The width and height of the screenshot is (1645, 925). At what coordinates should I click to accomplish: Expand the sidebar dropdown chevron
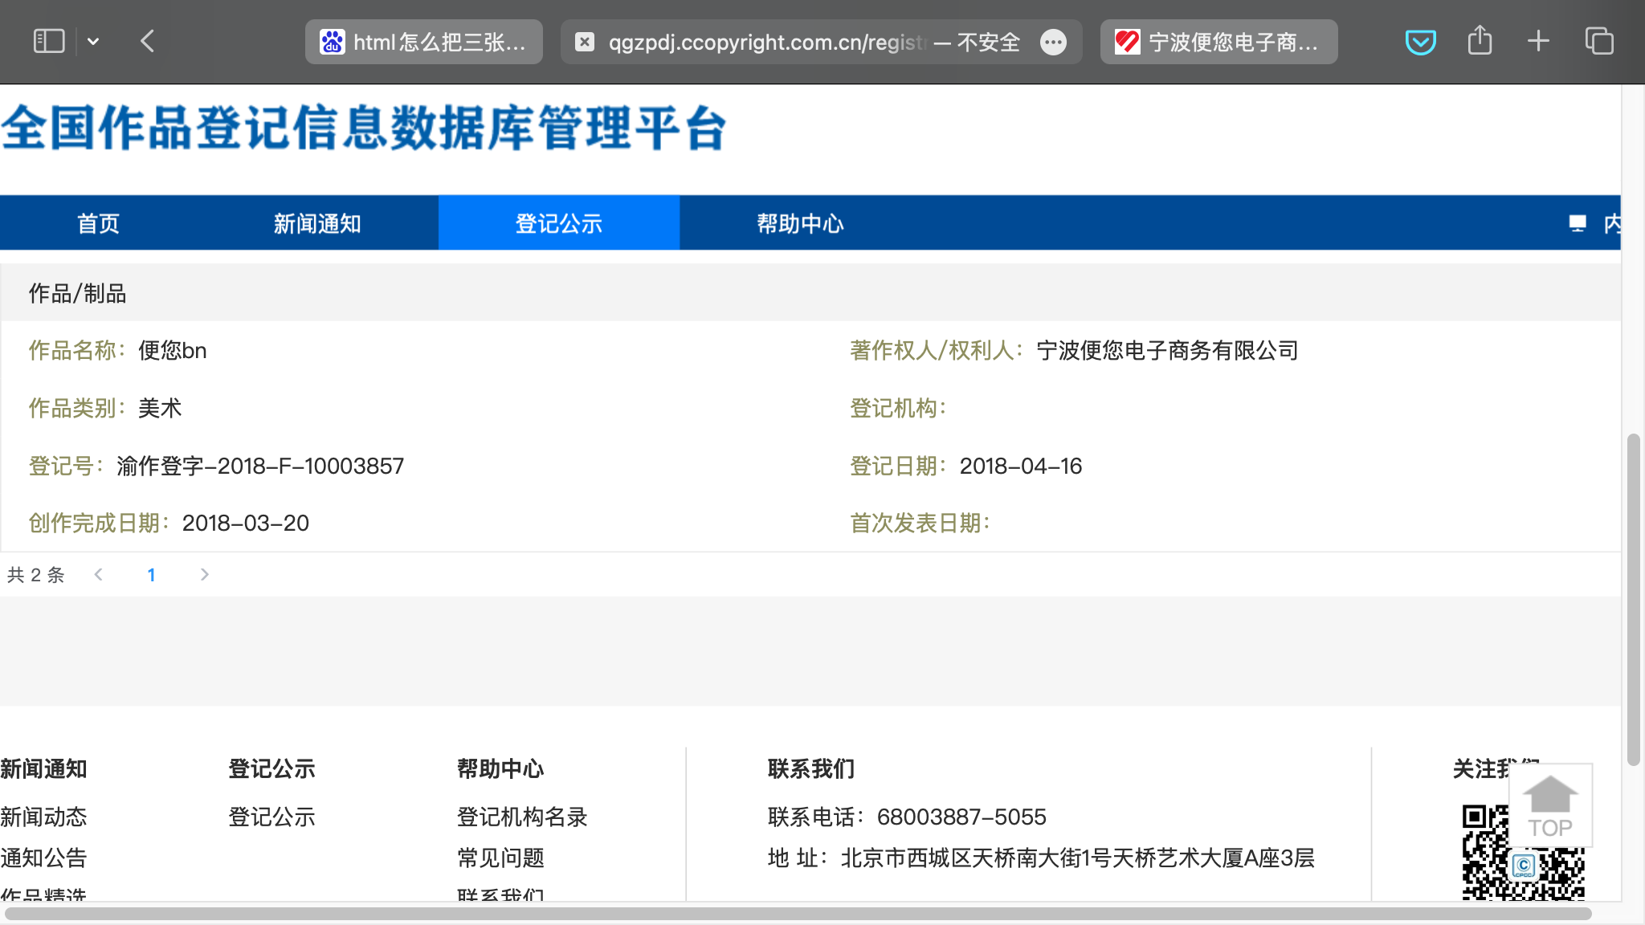tap(93, 42)
